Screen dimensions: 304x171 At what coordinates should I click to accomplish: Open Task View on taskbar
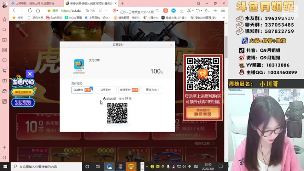point(98,166)
